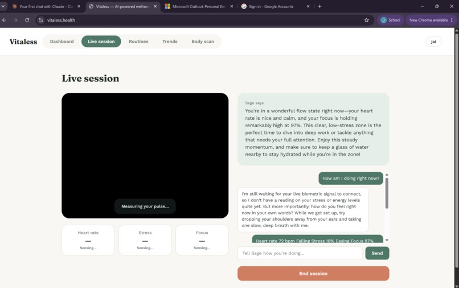
Task: Close the Google Accounts sign in tab
Action: click(308, 6)
